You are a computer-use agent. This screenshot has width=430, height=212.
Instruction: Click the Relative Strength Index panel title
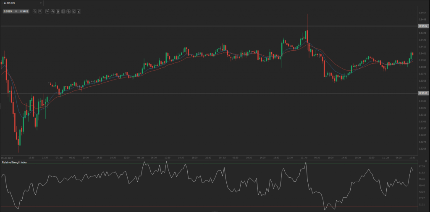[14, 162]
